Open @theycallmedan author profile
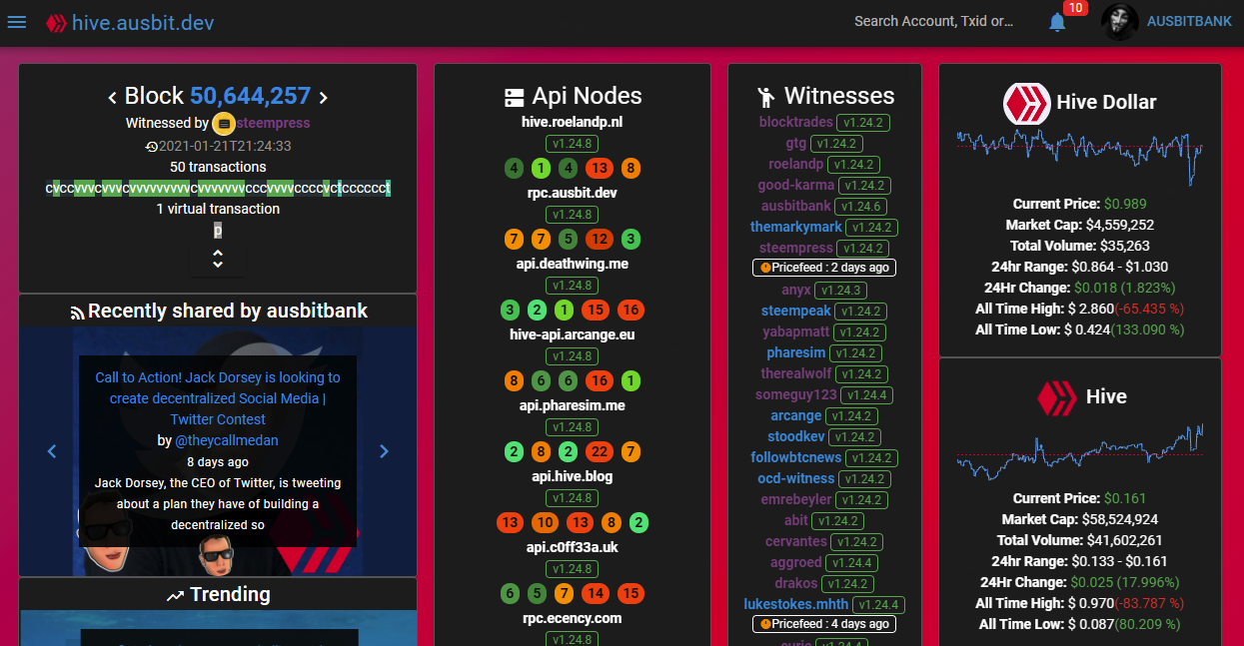Screen dimensions: 1244x646 (227, 440)
